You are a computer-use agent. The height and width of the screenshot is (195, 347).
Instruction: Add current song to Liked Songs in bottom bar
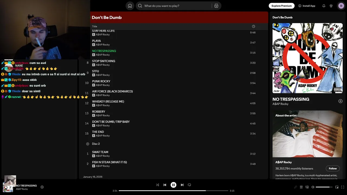[42, 187]
